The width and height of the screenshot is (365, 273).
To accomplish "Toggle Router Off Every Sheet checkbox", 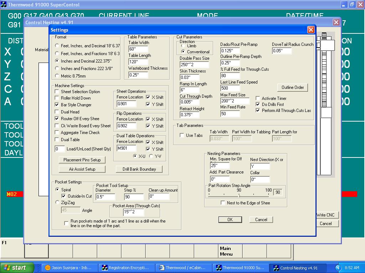I will click(57, 118).
